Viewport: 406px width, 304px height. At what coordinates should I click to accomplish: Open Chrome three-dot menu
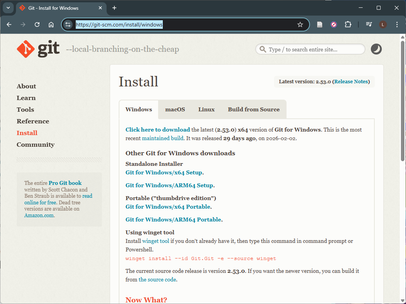[397, 25]
